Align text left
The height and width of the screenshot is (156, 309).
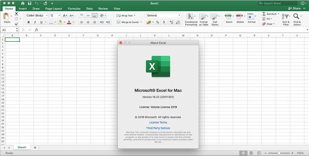(82, 22)
